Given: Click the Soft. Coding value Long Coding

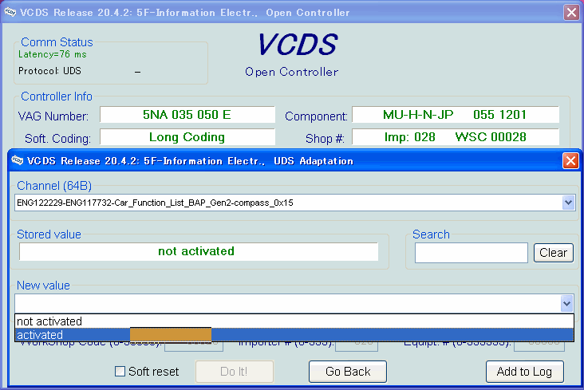Looking at the screenshot, I should click(x=187, y=137).
